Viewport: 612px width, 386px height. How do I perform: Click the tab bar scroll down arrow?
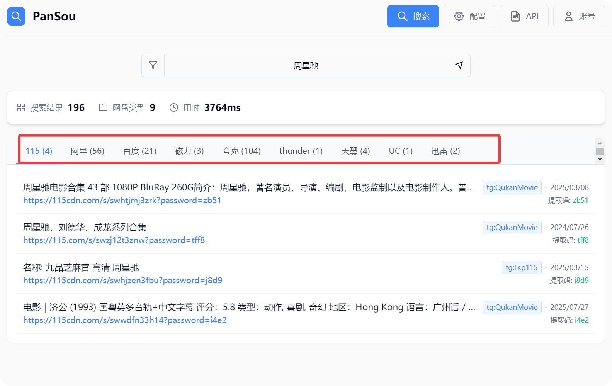[x=600, y=159]
